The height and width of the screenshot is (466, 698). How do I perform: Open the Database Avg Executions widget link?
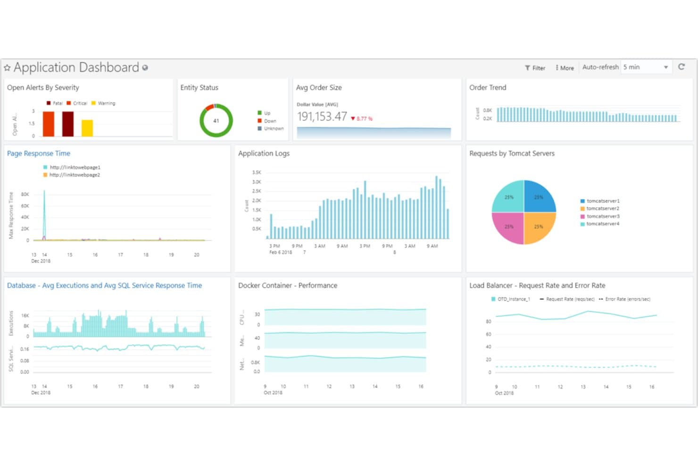104,286
